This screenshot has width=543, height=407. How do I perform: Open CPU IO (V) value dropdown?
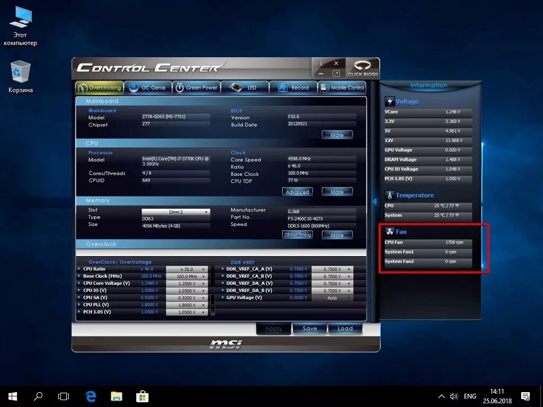(x=187, y=291)
